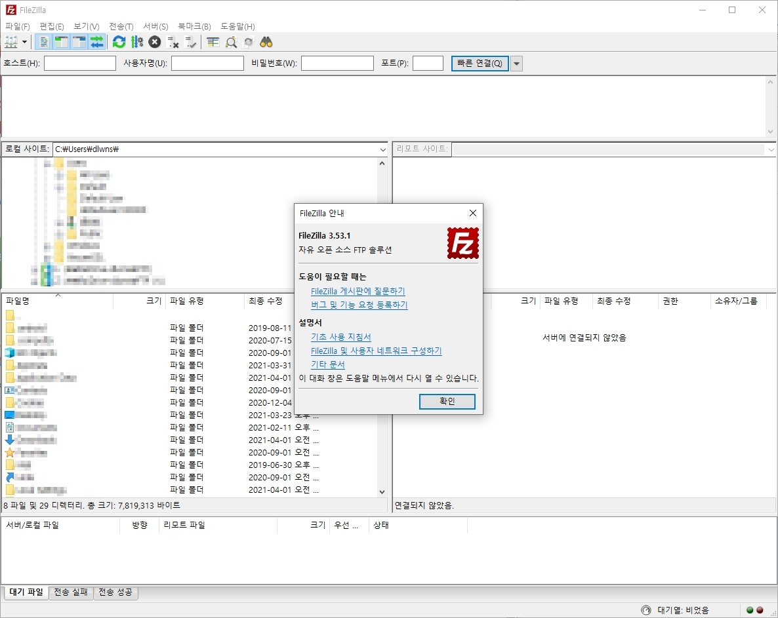This screenshot has height=618, width=778.
Task: Sort the queue by 리모트 파일 column
Action: (218, 525)
